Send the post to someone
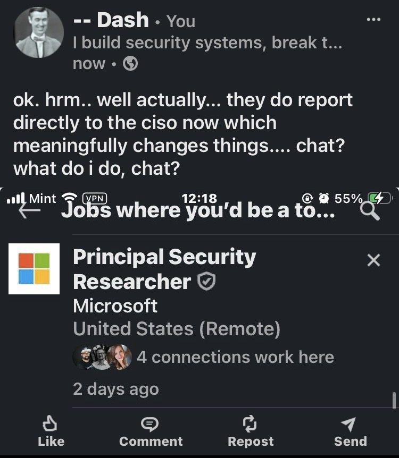 [x=350, y=431]
